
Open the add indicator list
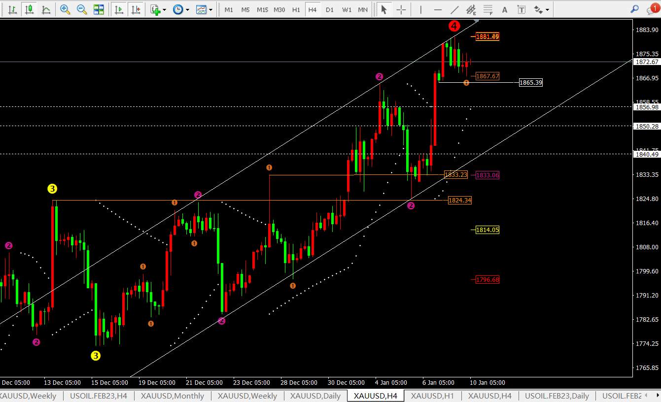155,9
